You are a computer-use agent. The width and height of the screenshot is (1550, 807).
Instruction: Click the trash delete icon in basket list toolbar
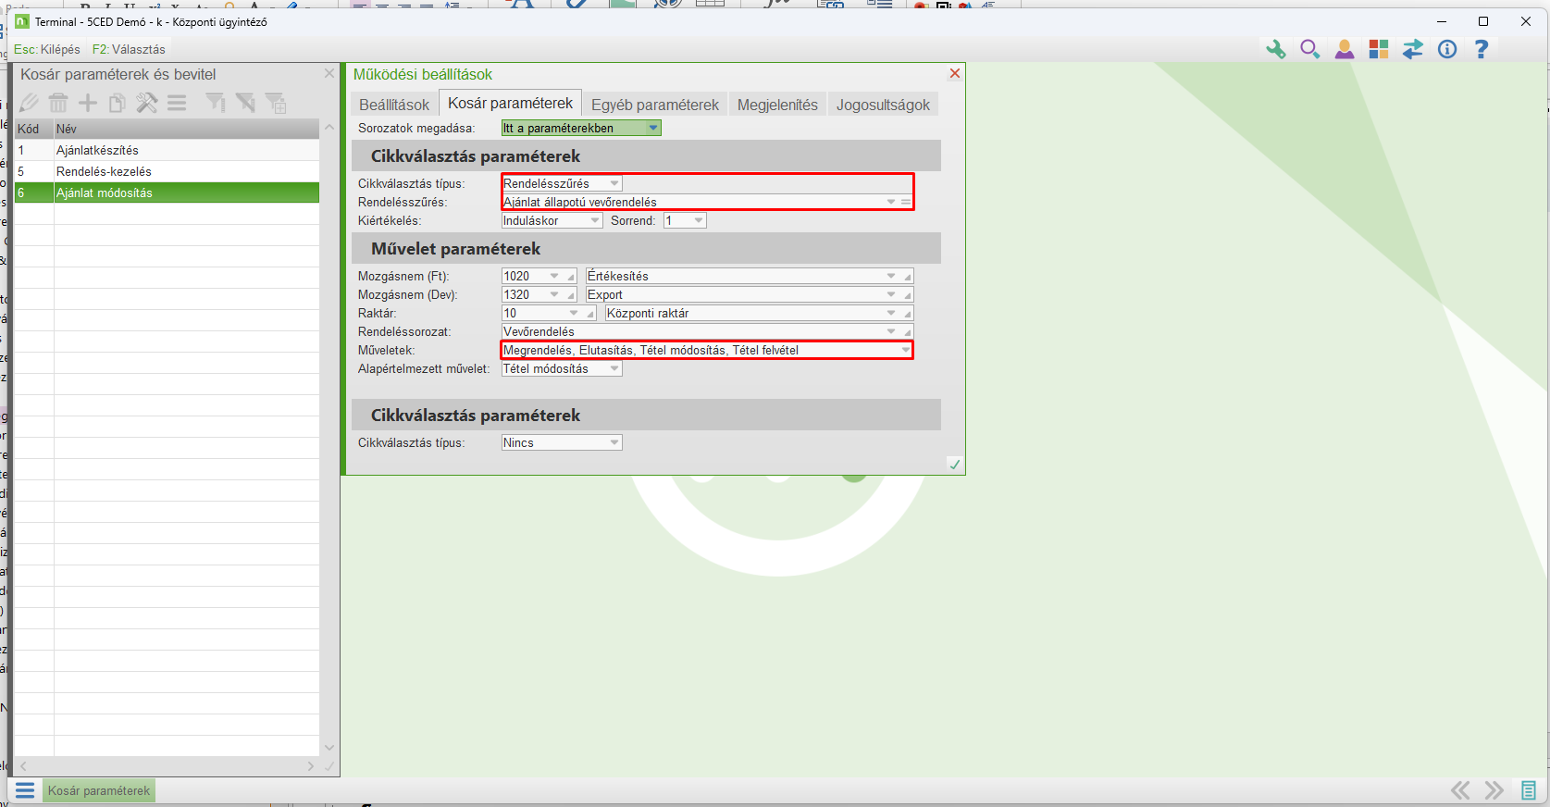tap(58, 103)
